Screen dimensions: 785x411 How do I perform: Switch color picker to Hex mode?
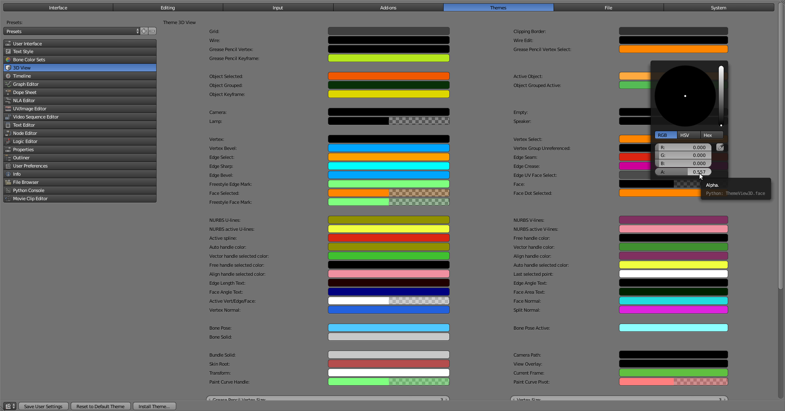712,135
